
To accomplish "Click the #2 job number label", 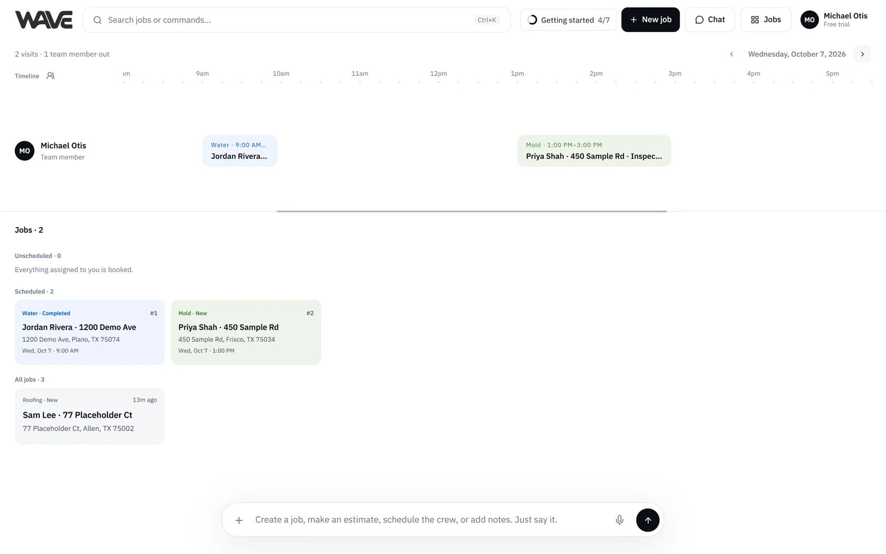I will click(x=310, y=314).
